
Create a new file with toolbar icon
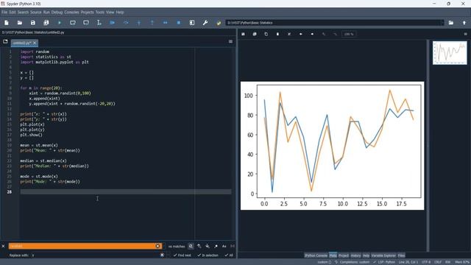coord(7,23)
